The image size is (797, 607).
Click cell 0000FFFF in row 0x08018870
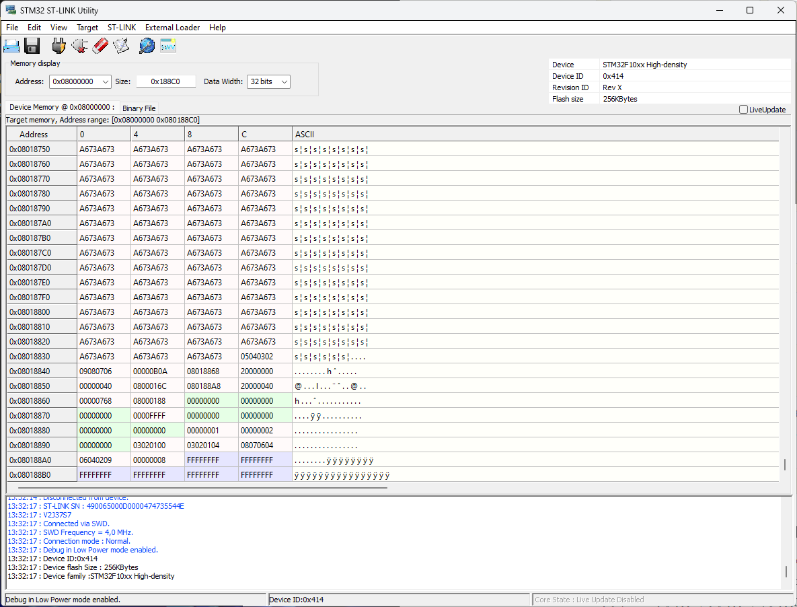click(x=157, y=415)
